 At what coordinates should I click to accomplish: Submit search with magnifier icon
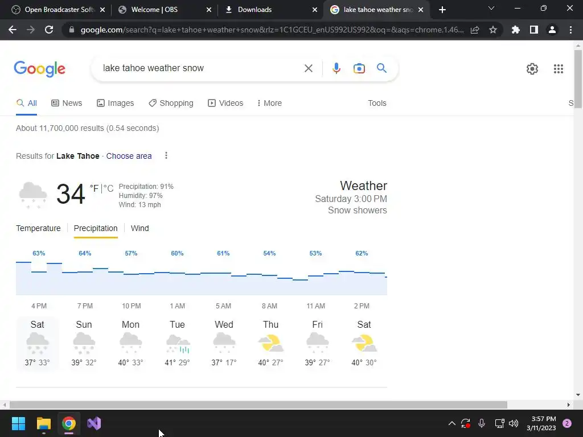[x=382, y=68]
